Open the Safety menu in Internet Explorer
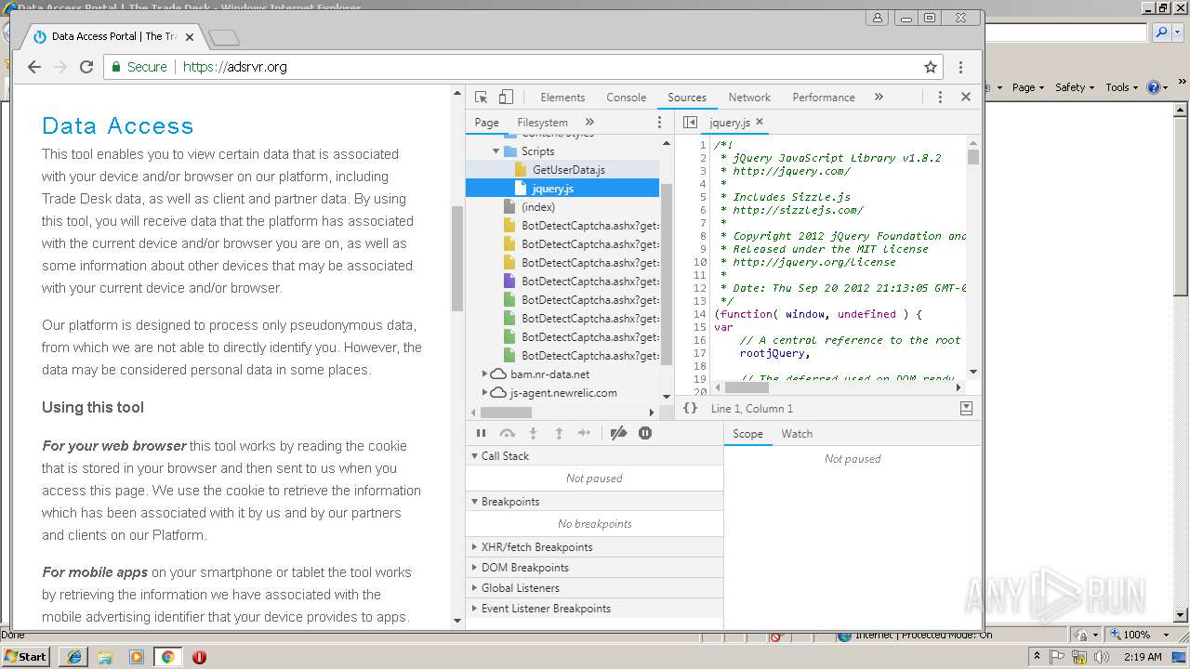1190x669 pixels. coord(1074,87)
